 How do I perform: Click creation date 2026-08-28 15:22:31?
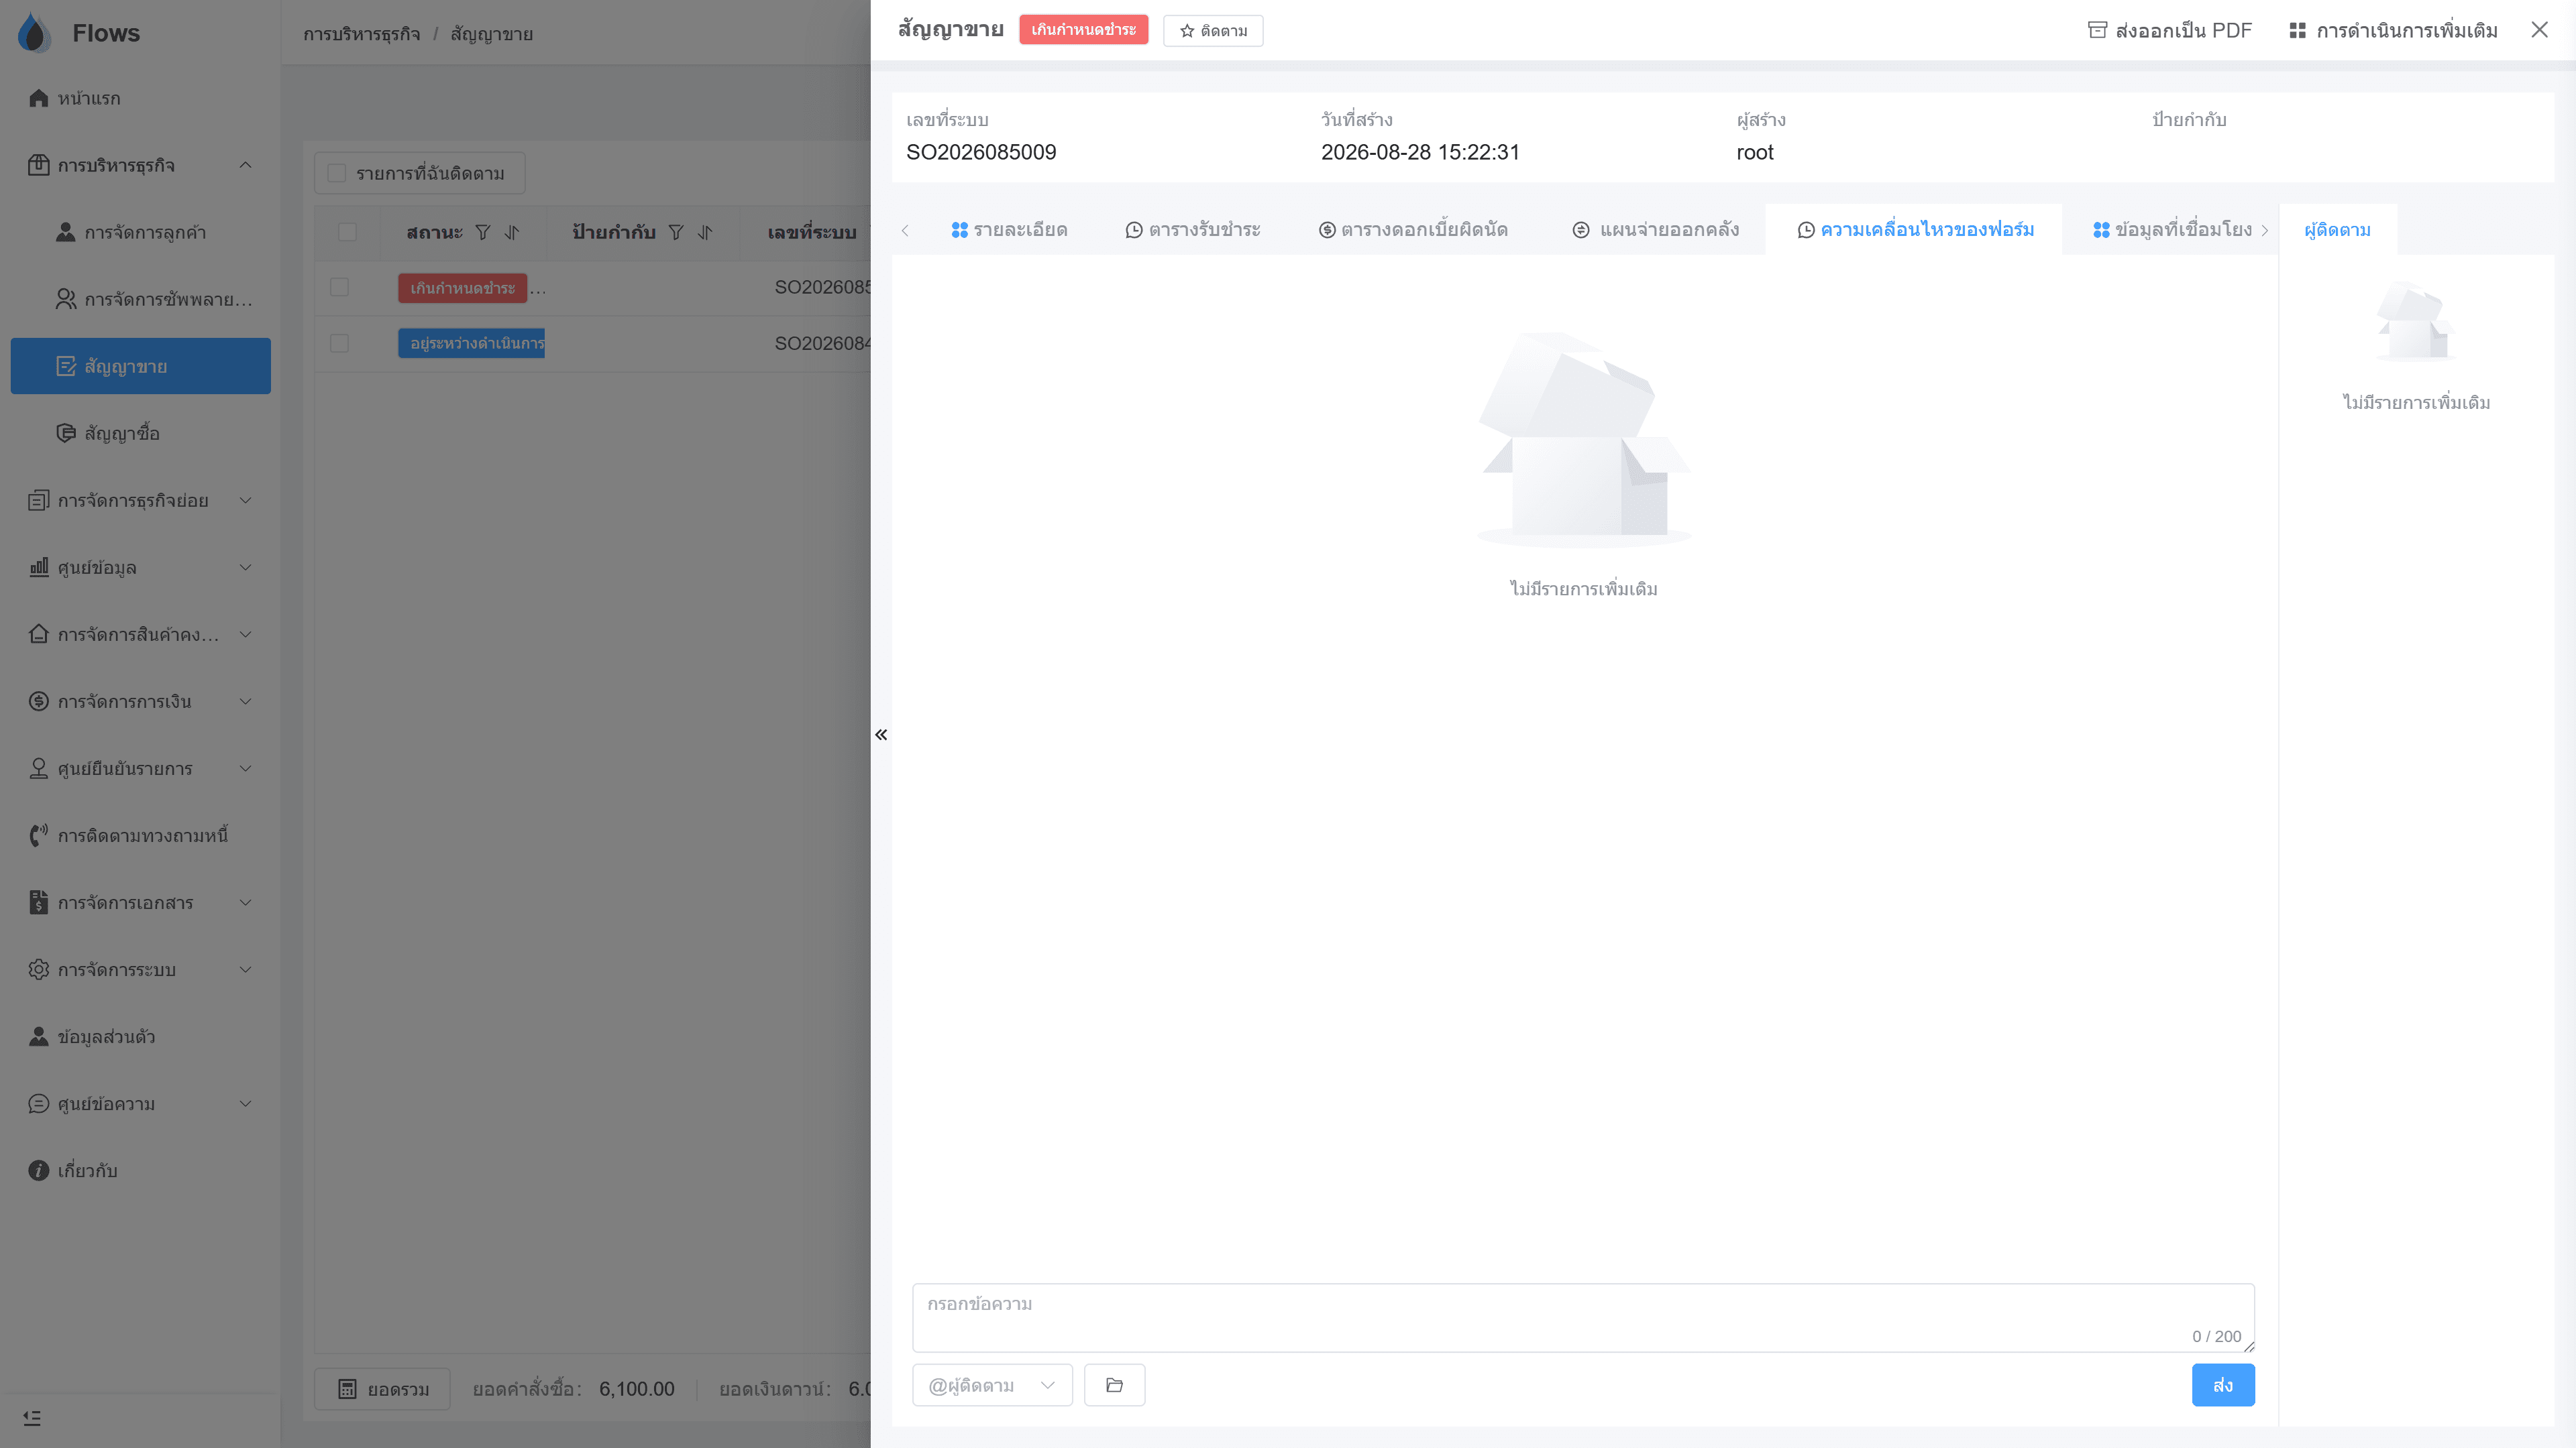(x=1420, y=152)
